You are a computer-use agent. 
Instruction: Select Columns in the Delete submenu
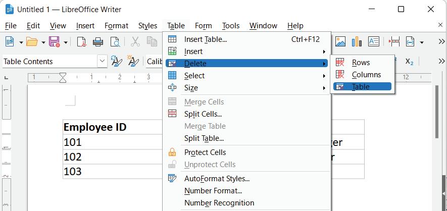[x=366, y=75]
